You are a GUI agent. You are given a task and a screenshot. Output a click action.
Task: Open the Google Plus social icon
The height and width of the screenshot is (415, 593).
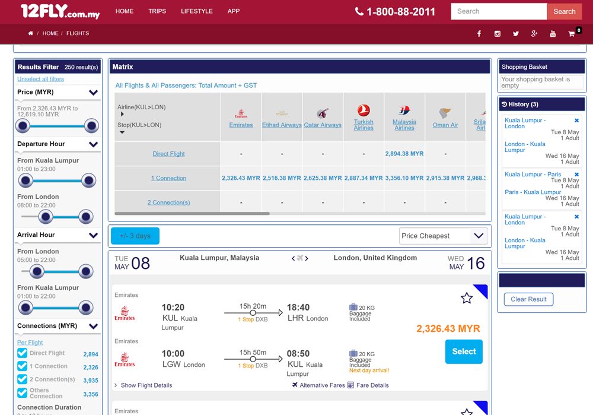click(534, 34)
